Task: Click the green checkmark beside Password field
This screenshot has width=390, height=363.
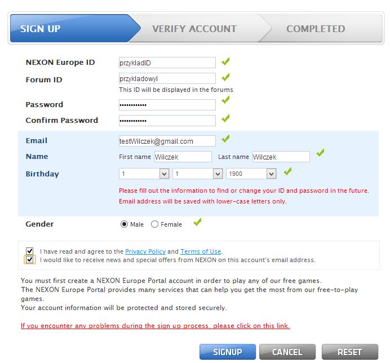Action: click(225, 100)
